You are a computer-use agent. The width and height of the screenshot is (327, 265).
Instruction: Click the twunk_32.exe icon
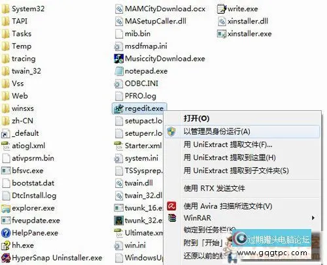119,221
